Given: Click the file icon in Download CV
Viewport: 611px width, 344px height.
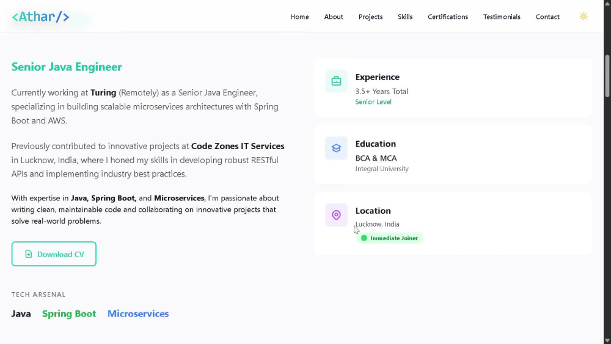Looking at the screenshot, I should click(29, 254).
